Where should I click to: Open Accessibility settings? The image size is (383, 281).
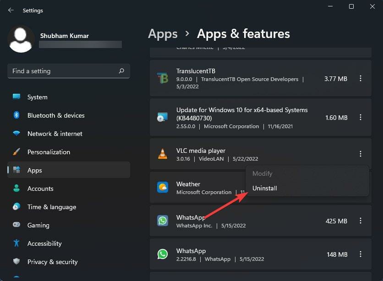69,243
